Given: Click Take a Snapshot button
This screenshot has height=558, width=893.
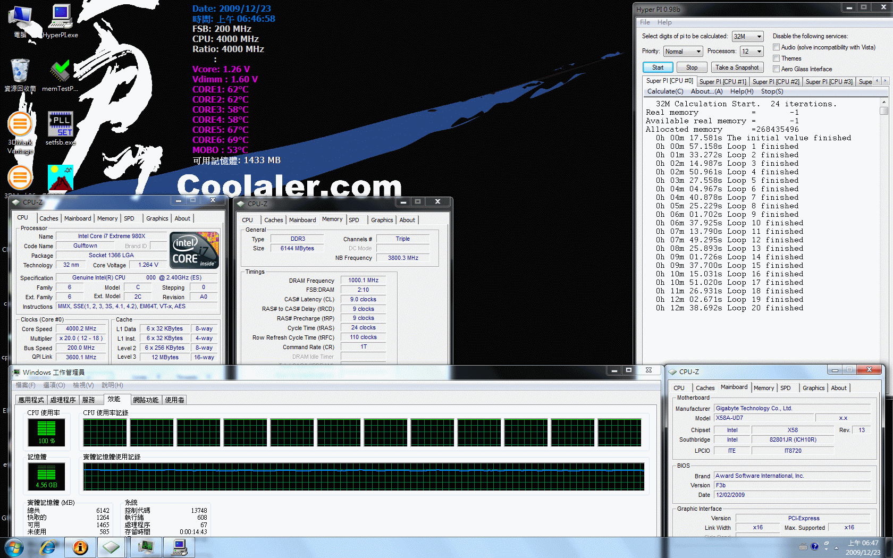Looking at the screenshot, I should tap(737, 67).
